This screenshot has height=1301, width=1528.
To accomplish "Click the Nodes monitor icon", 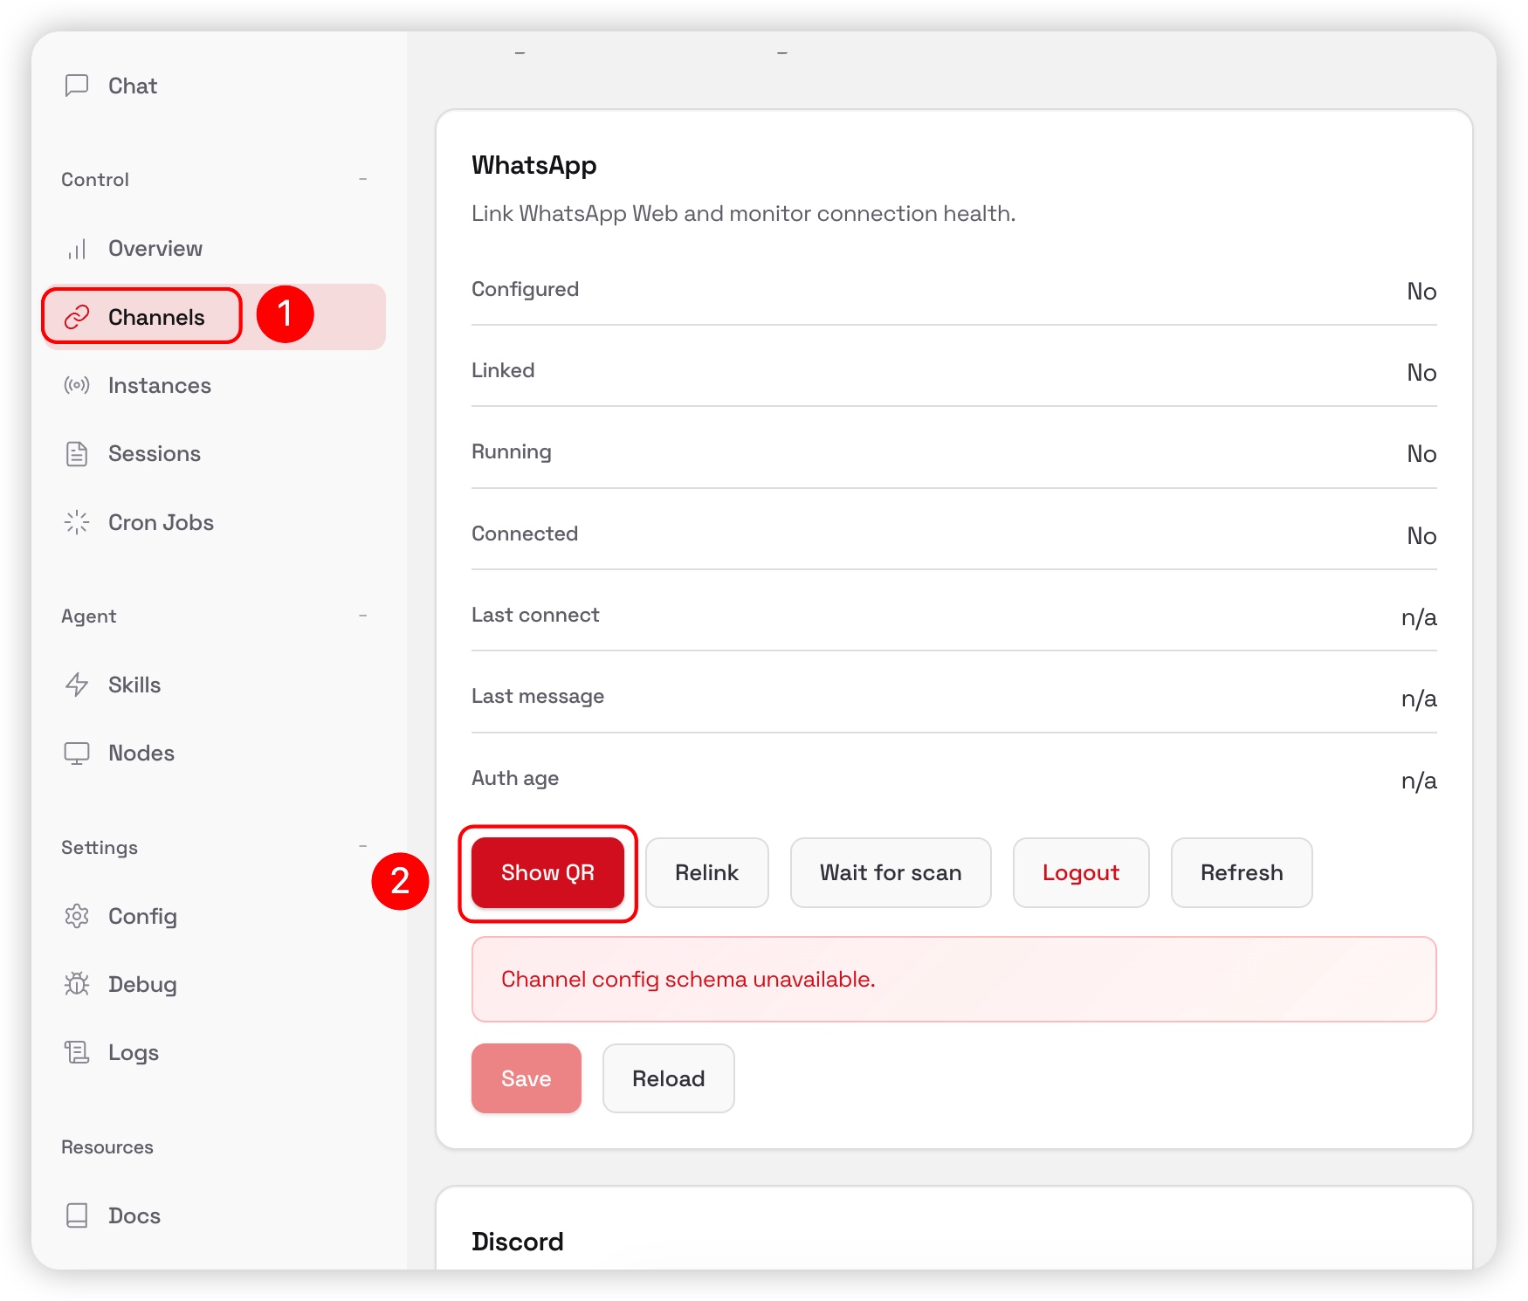I will 77,753.
